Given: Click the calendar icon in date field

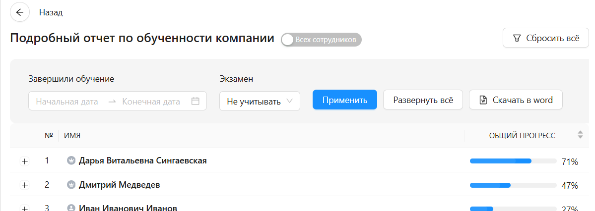Looking at the screenshot, I should tap(196, 101).
